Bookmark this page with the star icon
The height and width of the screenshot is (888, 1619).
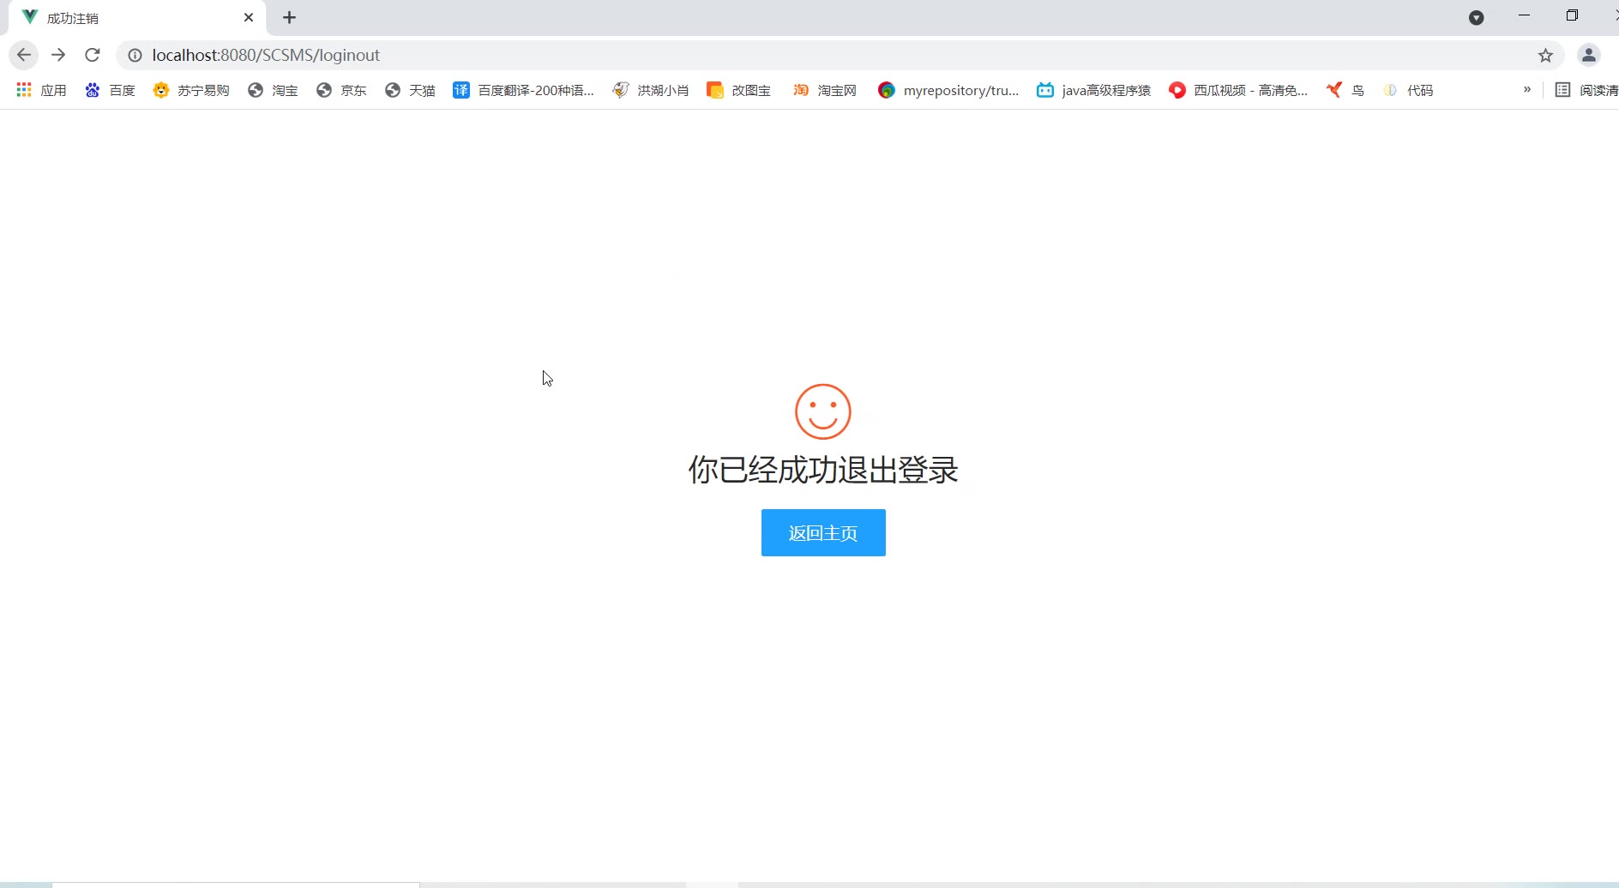tap(1545, 55)
